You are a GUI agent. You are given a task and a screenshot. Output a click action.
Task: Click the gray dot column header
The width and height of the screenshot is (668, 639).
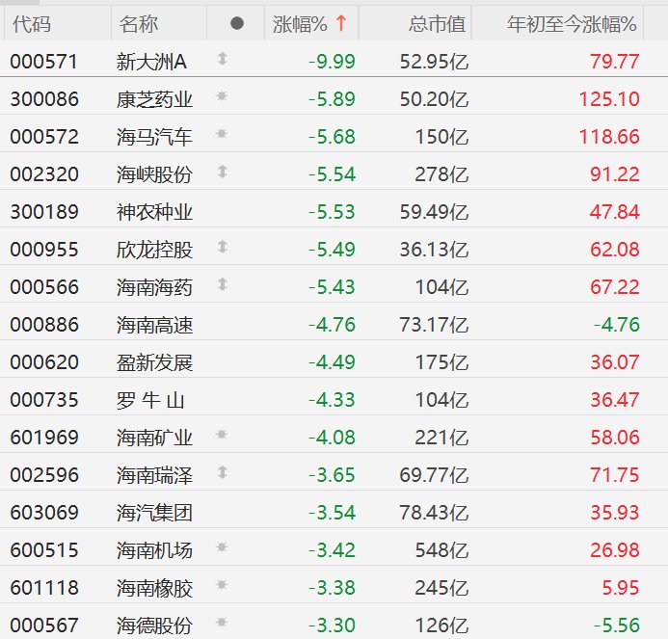pyautogui.click(x=237, y=24)
